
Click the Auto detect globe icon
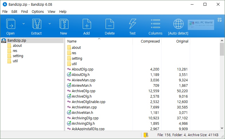[x=178, y=24]
